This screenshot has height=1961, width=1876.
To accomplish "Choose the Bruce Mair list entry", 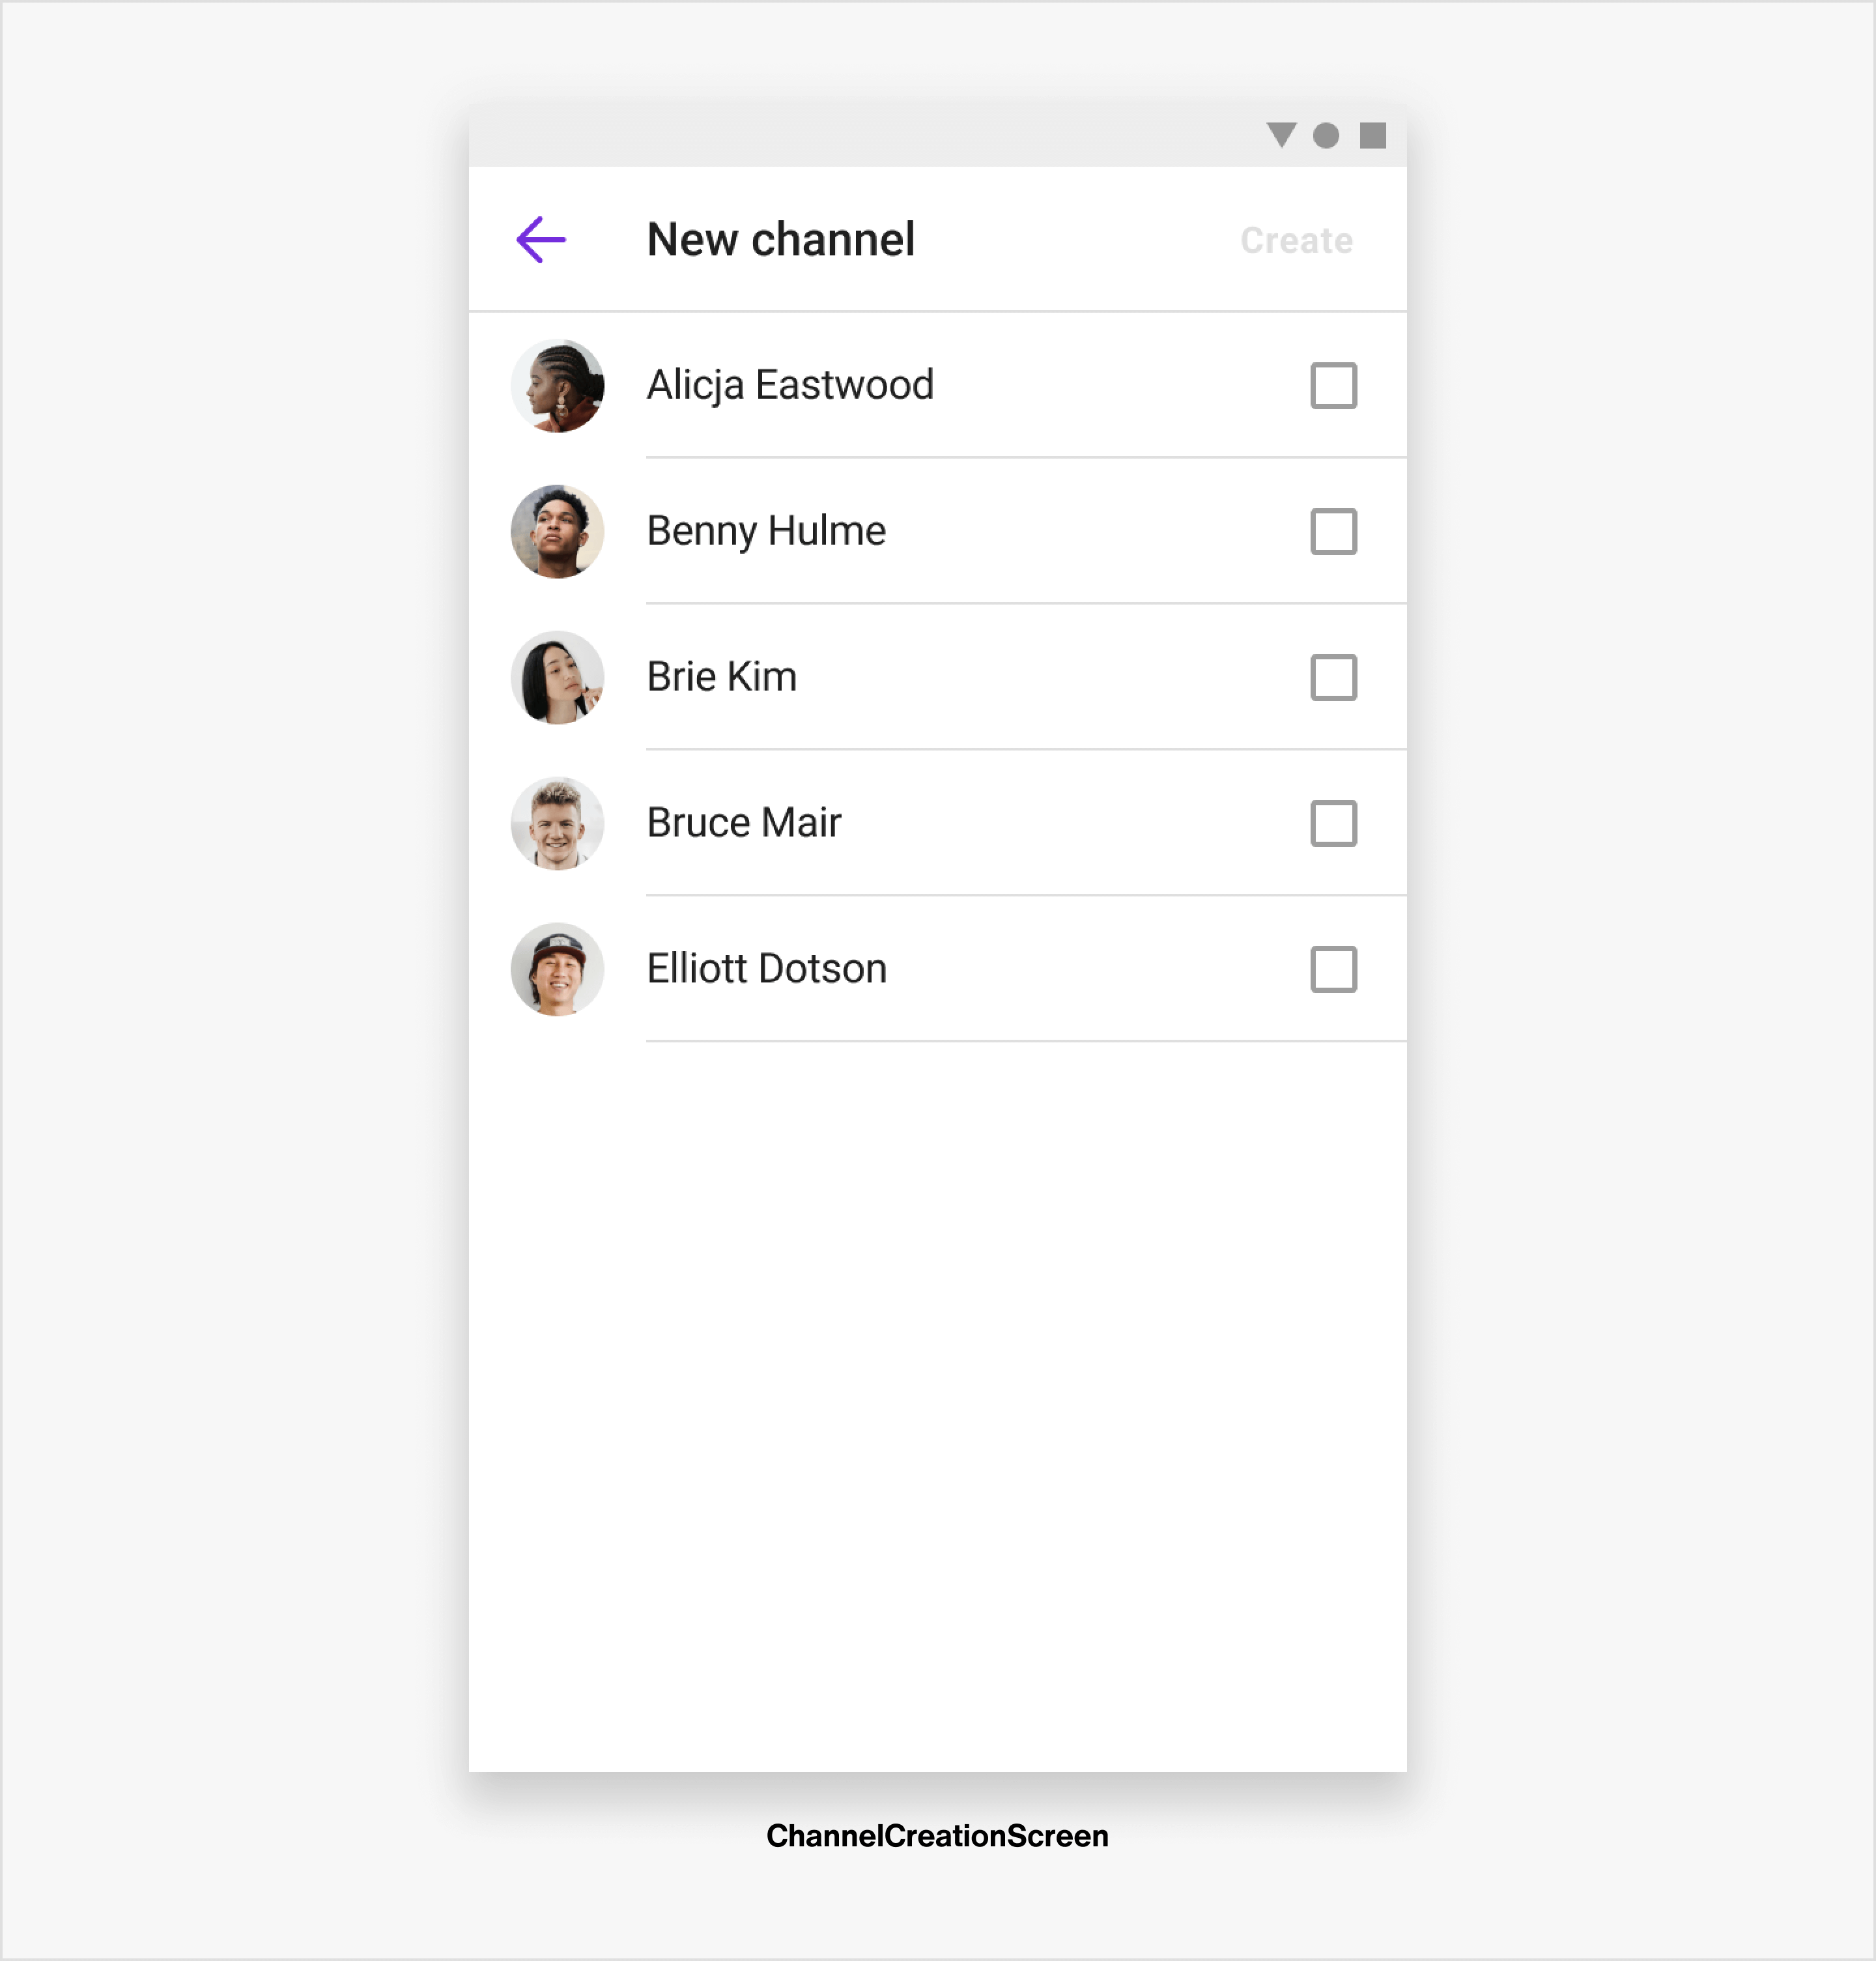I will [938, 823].
